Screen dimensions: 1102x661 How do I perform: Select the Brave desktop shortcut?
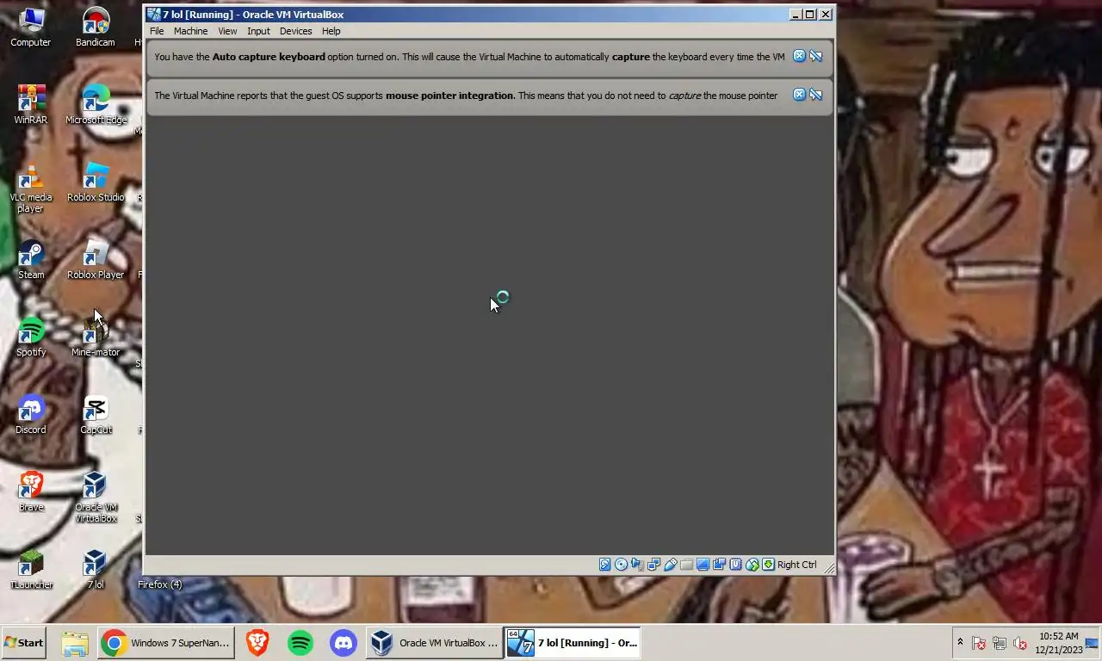coord(30,492)
